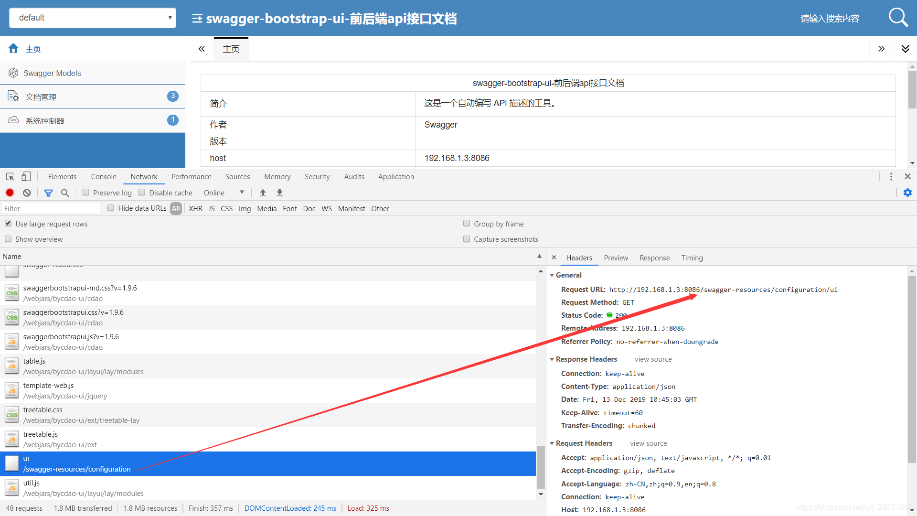Screen dimensions: 917x516
Task: Expand 系统控制器 menu with badge 1
Action: click(93, 120)
